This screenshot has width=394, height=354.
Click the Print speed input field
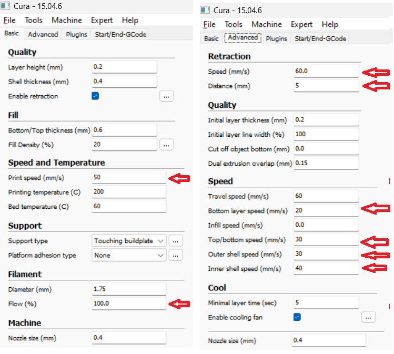129,178
